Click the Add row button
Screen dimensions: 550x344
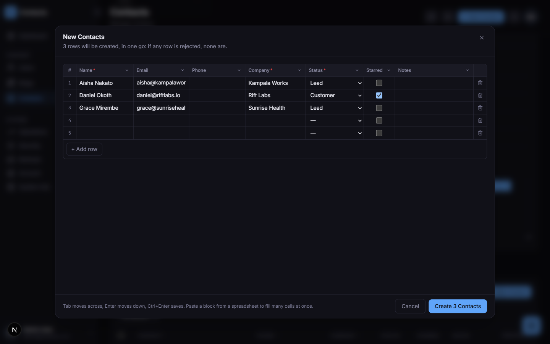click(x=84, y=149)
